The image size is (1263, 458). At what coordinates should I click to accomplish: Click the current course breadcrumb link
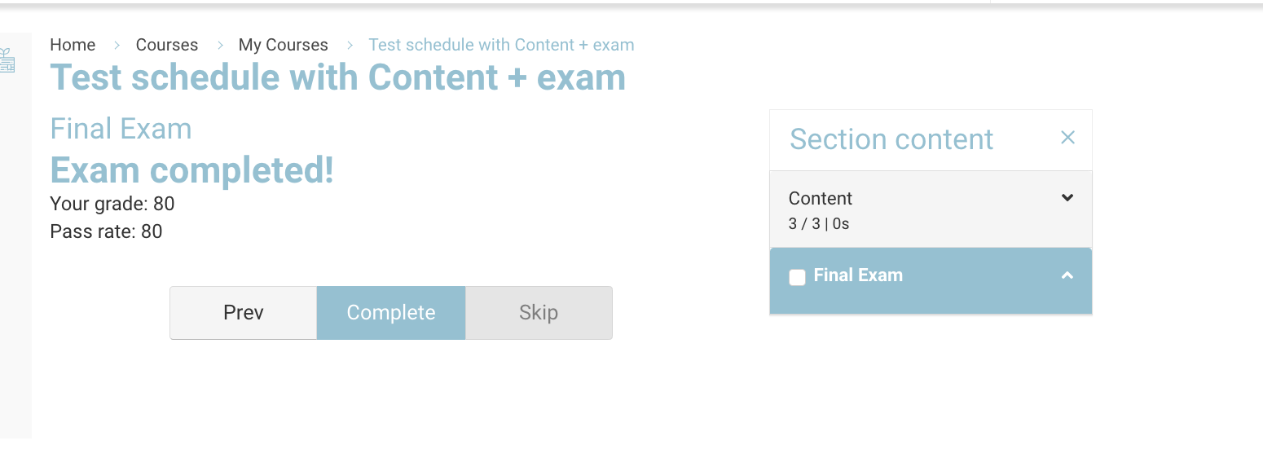(501, 45)
